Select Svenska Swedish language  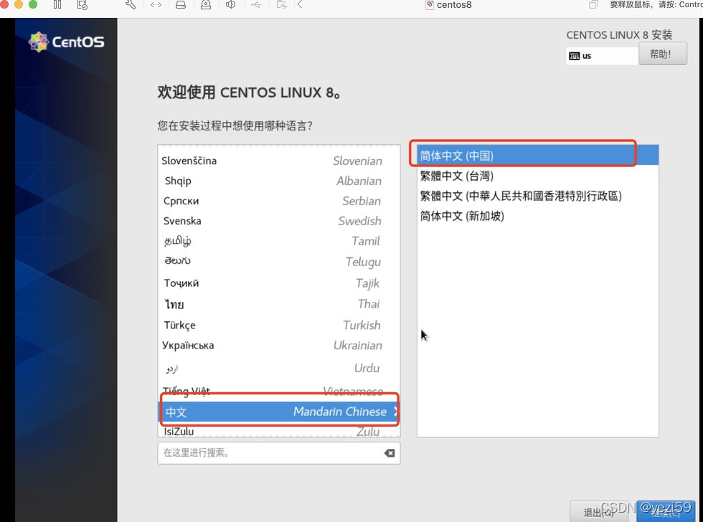pos(279,221)
